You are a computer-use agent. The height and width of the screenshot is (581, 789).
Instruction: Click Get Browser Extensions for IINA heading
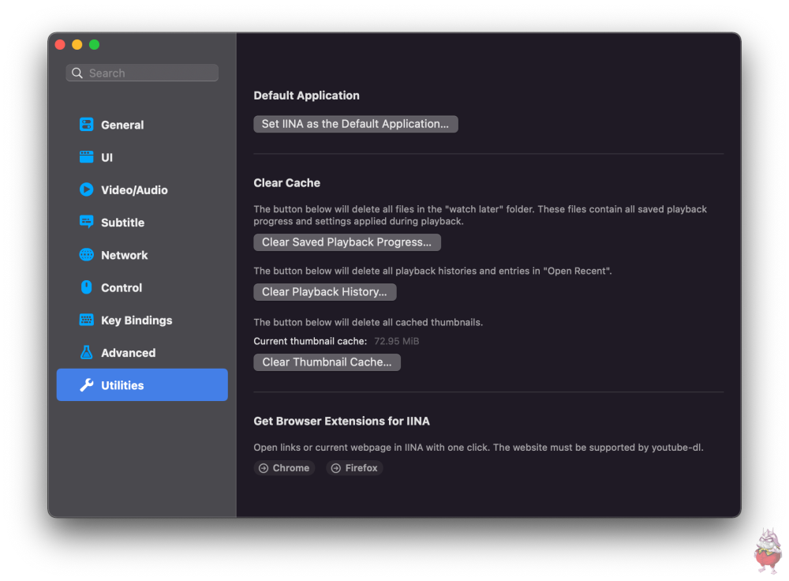[342, 422]
